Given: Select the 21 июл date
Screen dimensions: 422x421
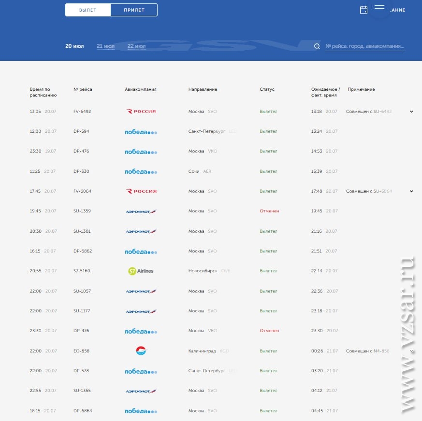Looking at the screenshot, I should pos(105,46).
